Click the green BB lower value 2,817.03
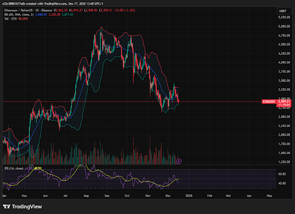 (67, 14)
